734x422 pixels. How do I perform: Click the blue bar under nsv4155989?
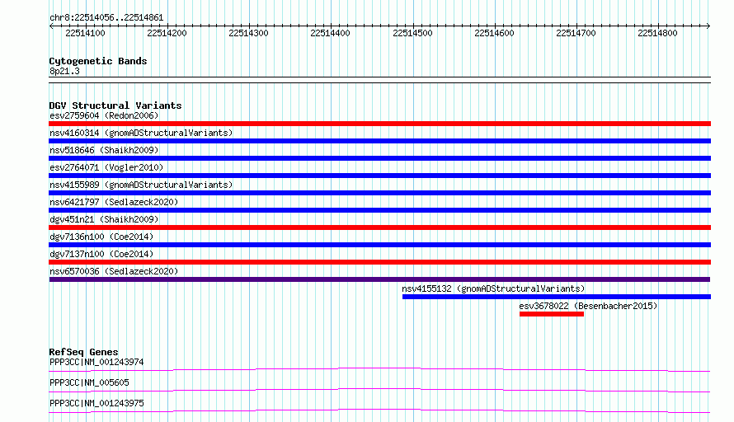coord(379,193)
